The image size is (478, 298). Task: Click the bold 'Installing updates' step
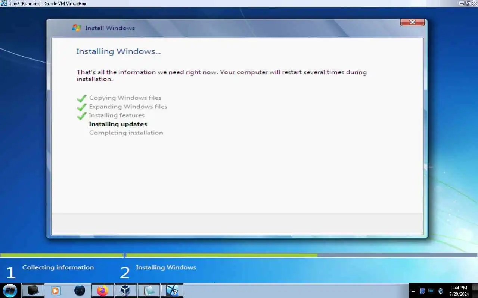(x=118, y=124)
